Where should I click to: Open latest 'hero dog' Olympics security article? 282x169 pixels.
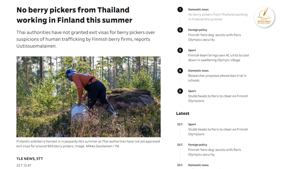pos(214,152)
